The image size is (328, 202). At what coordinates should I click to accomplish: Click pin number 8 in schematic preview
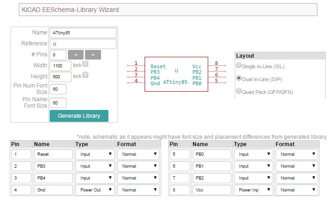(x=216, y=63)
